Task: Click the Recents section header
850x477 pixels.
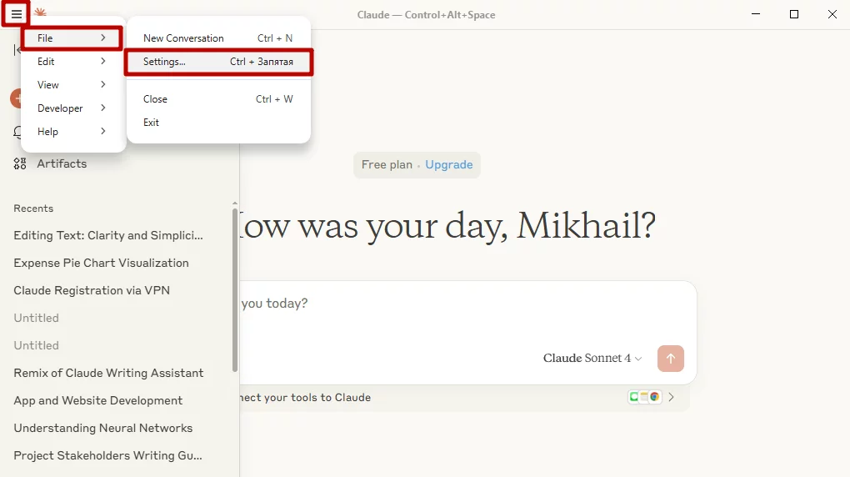Action: [33, 208]
